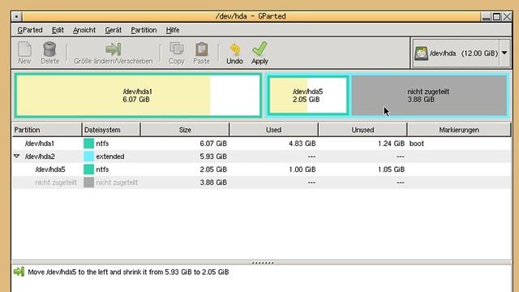Click the 5.93 GiB size cell
The image size is (519, 292).
(213, 157)
